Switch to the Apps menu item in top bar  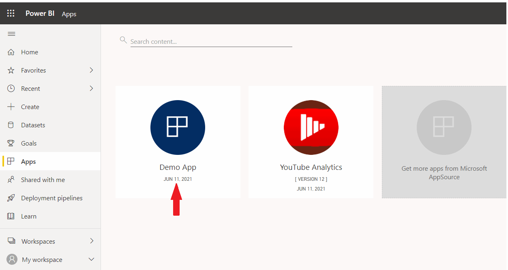pyautogui.click(x=69, y=13)
